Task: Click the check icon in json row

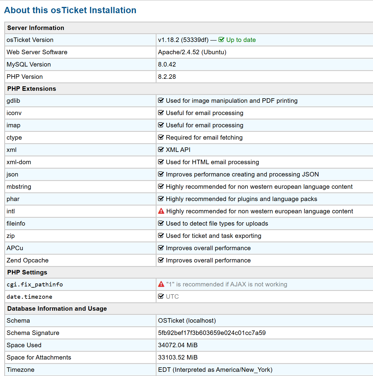Action: click(161, 174)
